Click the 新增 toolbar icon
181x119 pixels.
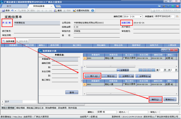[x=19, y=10]
